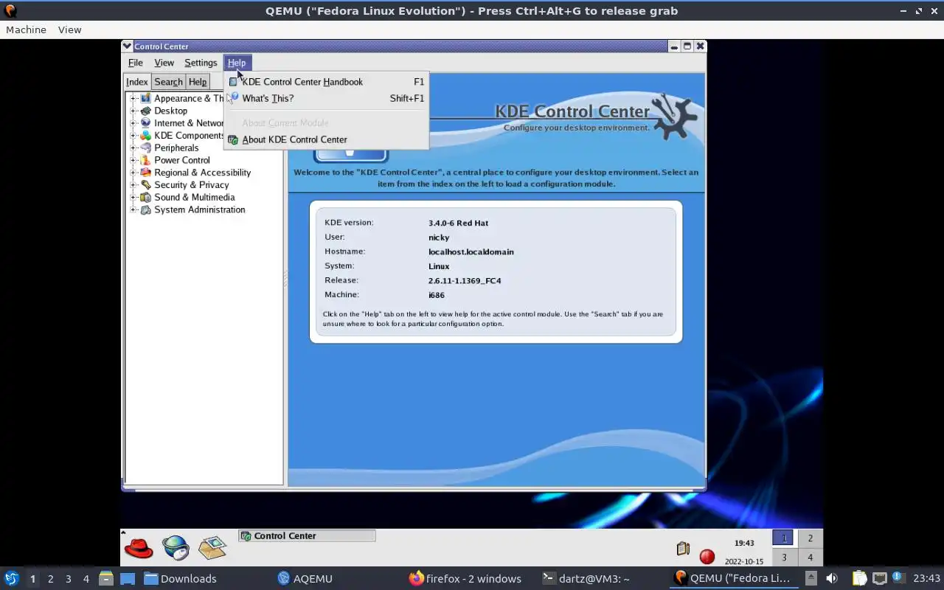The width and height of the screenshot is (944, 590).
Task: Click the Sound & Multimedia category icon
Action: click(146, 198)
